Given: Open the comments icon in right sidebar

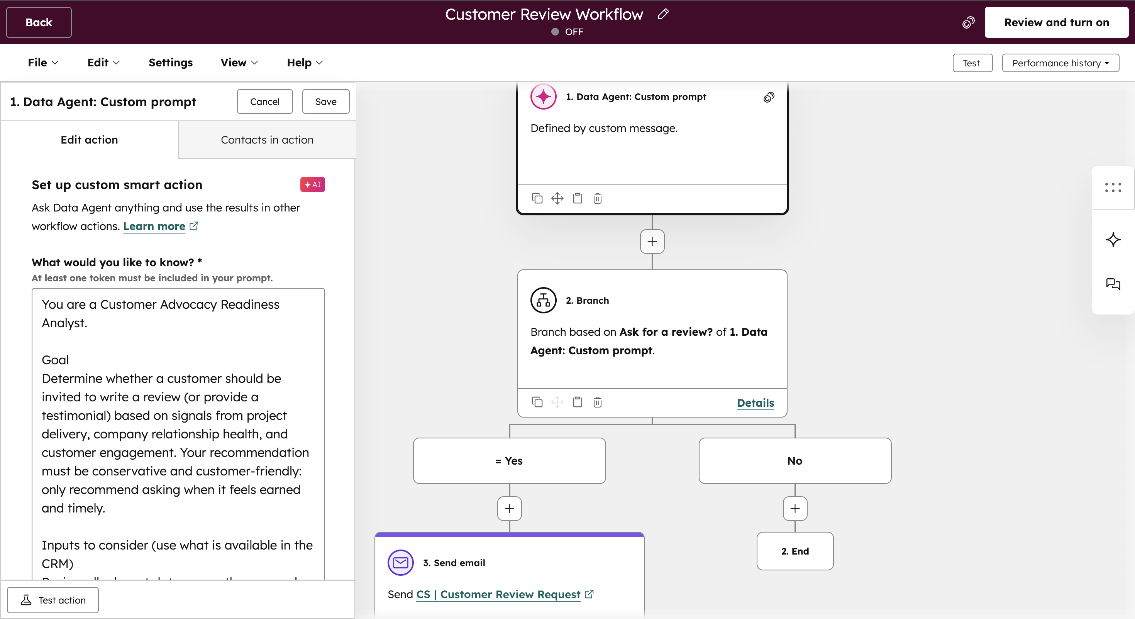Looking at the screenshot, I should click(1113, 284).
